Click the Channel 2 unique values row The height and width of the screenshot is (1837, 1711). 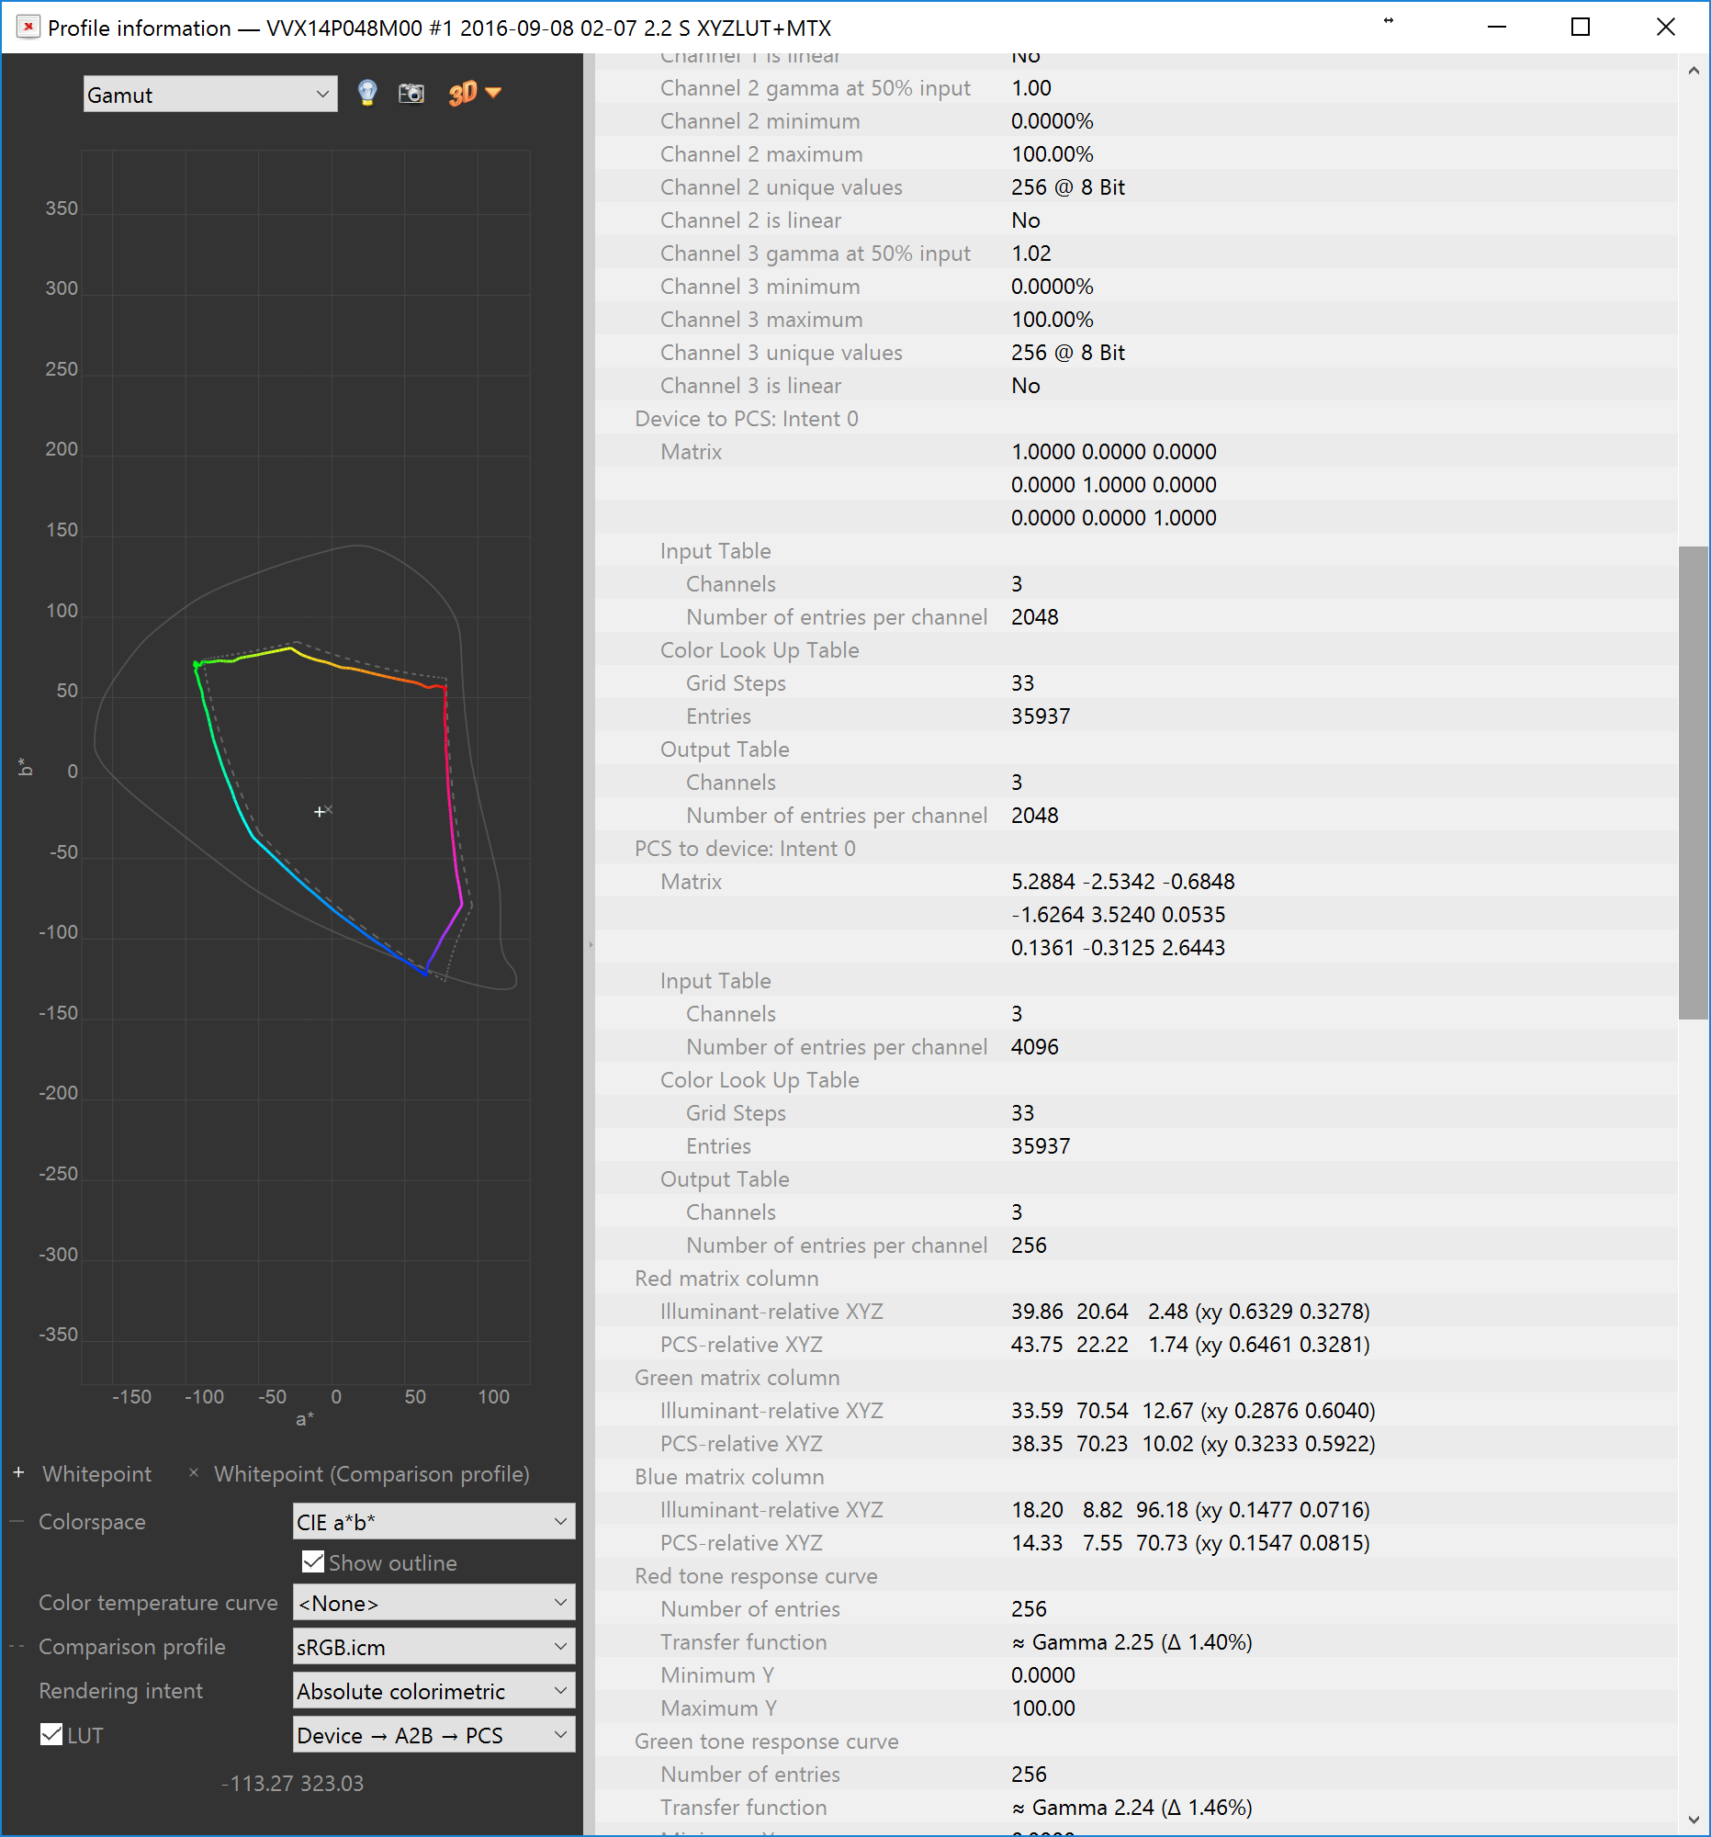(1135, 187)
